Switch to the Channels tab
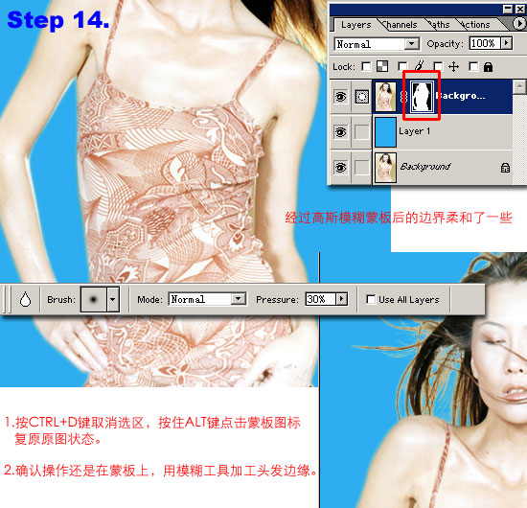 pos(400,25)
